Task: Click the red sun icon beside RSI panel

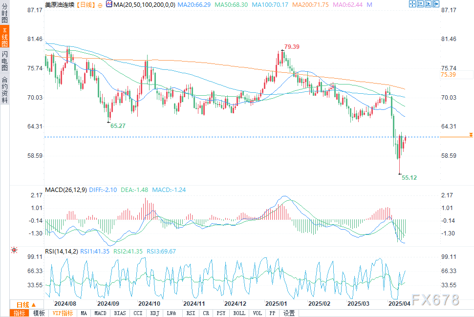Action: pyautogui.click(x=14, y=250)
